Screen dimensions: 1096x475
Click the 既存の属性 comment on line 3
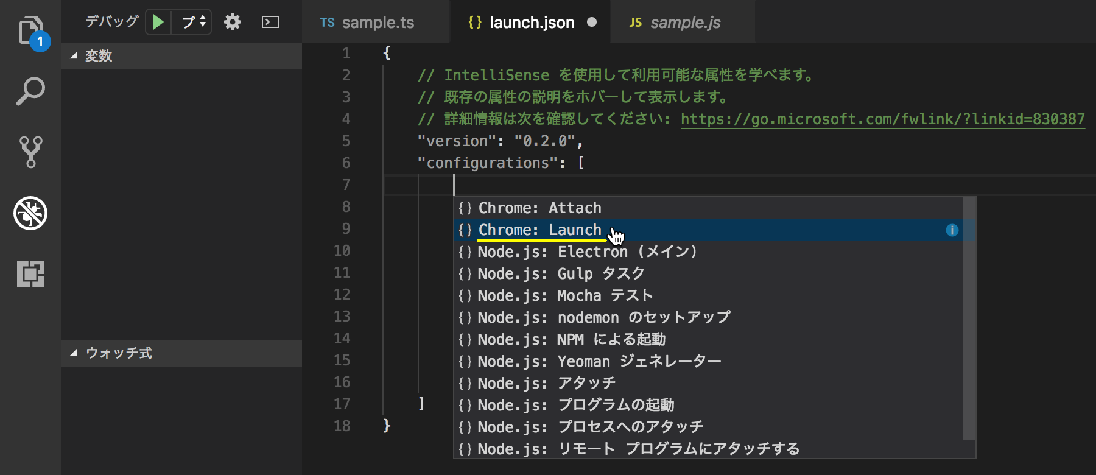573,97
